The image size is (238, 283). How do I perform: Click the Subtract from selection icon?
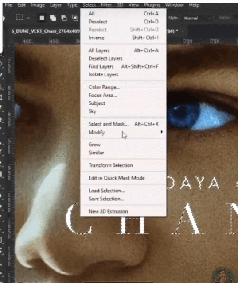point(64,18)
